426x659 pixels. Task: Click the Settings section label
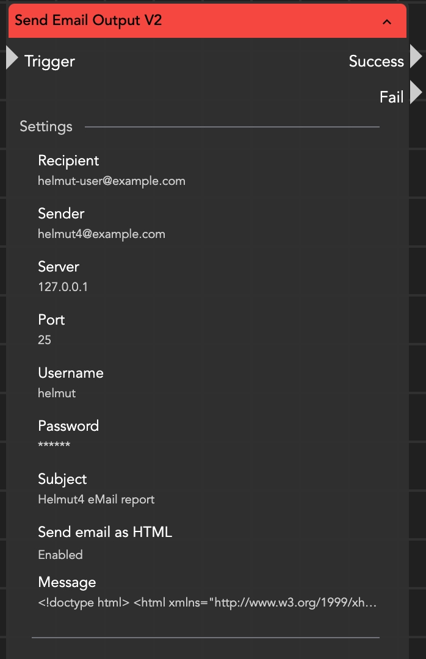click(46, 127)
